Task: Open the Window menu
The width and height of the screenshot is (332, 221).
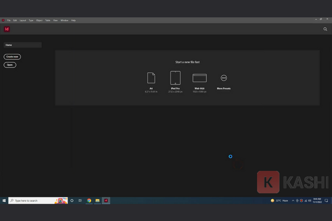Action: pyautogui.click(x=64, y=20)
